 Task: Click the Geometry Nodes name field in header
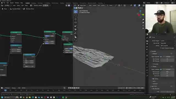(x=38, y=5)
